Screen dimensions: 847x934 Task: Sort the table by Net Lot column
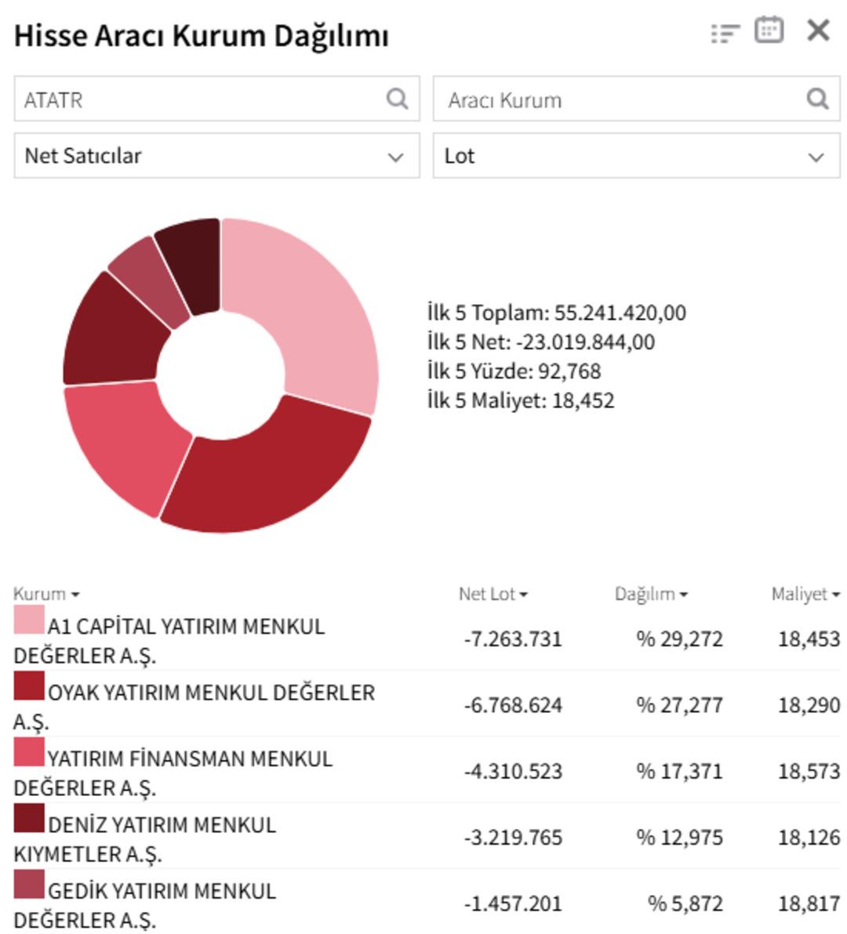492,594
